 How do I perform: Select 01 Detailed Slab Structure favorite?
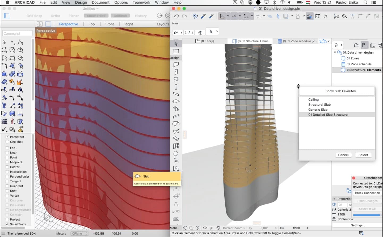tap(337, 115)
